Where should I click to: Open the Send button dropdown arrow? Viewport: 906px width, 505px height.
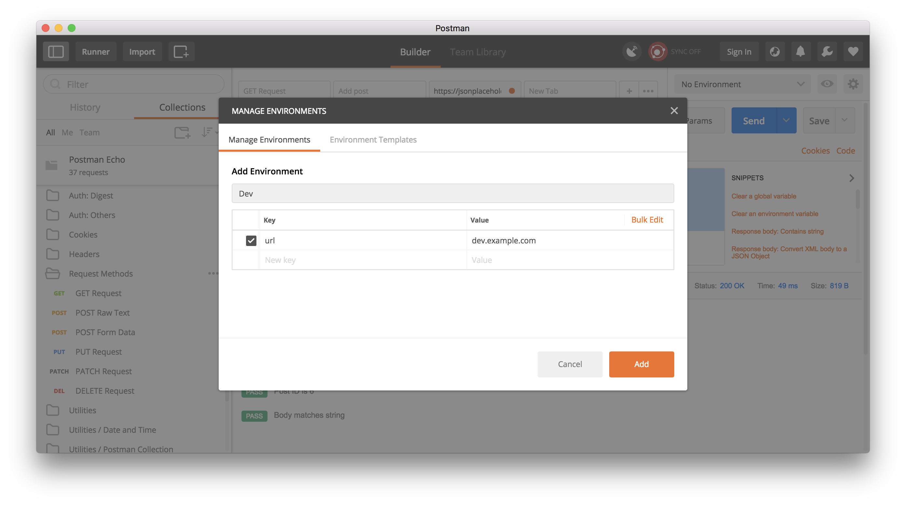click(x=786, y=120)
